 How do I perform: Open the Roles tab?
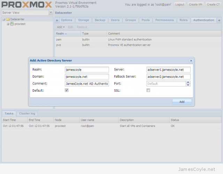click(184, 20)
